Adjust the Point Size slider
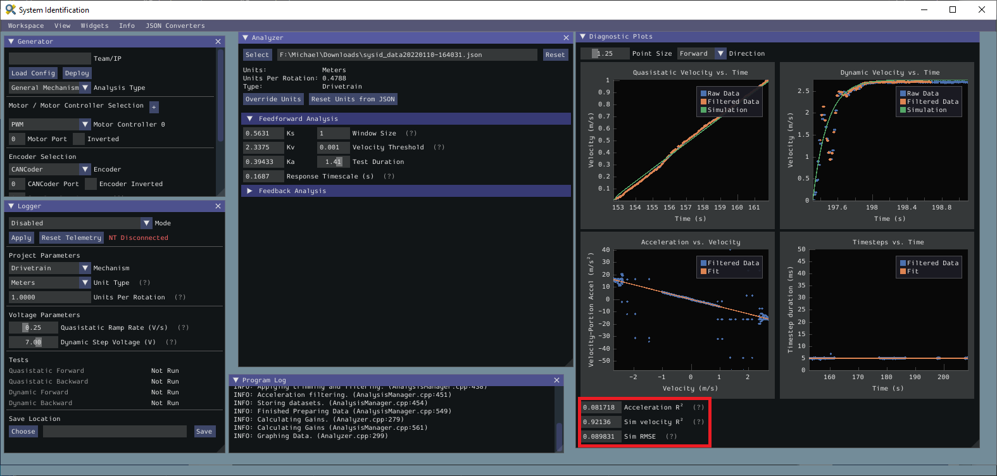Image resolution: width=997 pixels, height=476 pixels. [x=605, y=54]
